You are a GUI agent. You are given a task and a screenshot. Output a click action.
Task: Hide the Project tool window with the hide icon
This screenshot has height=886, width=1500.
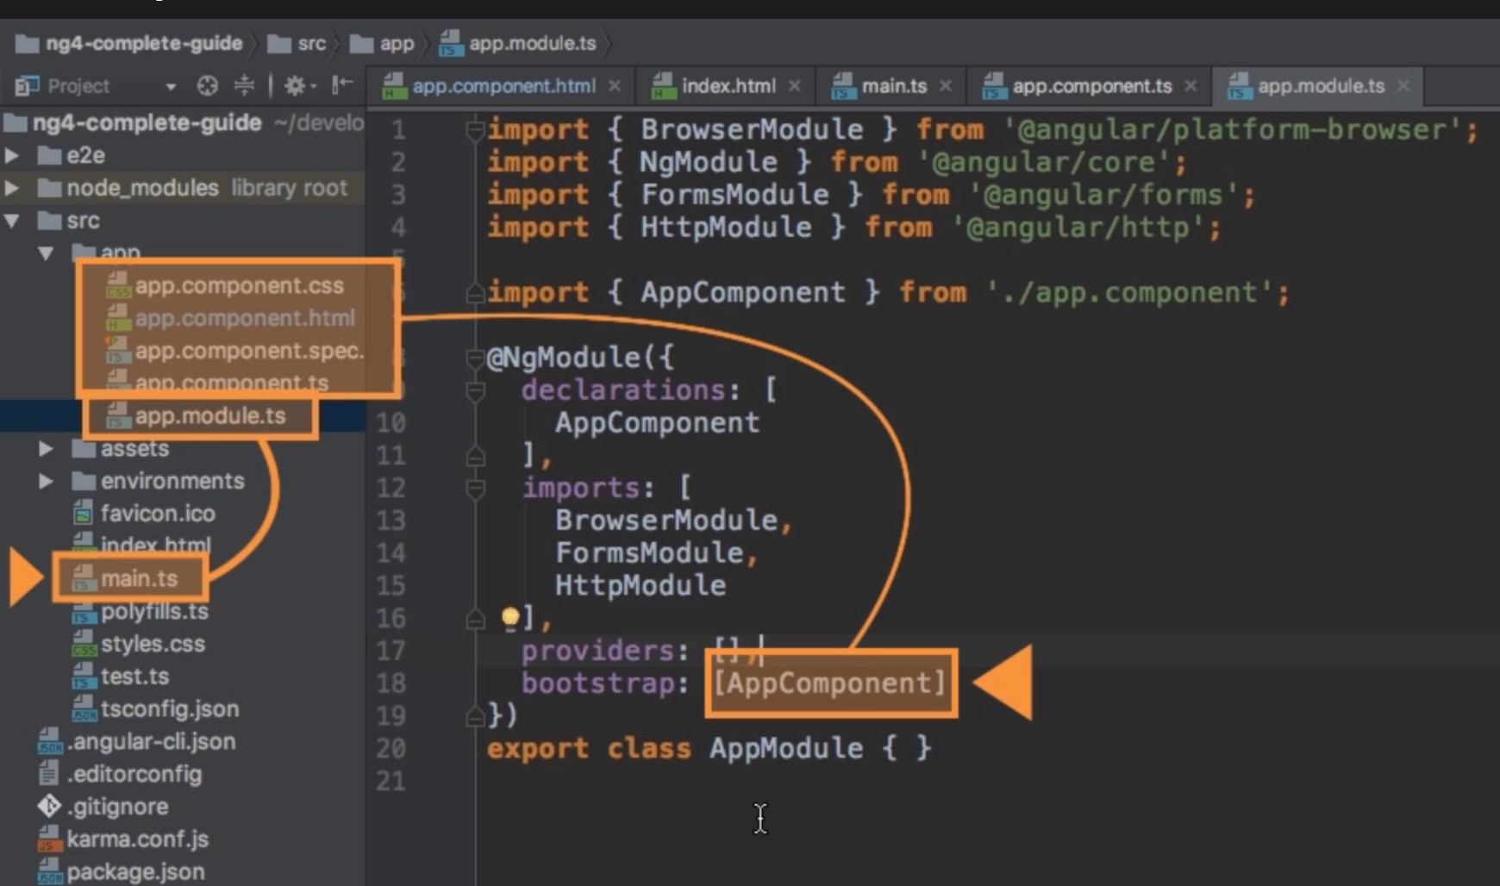tap(342, 84)
